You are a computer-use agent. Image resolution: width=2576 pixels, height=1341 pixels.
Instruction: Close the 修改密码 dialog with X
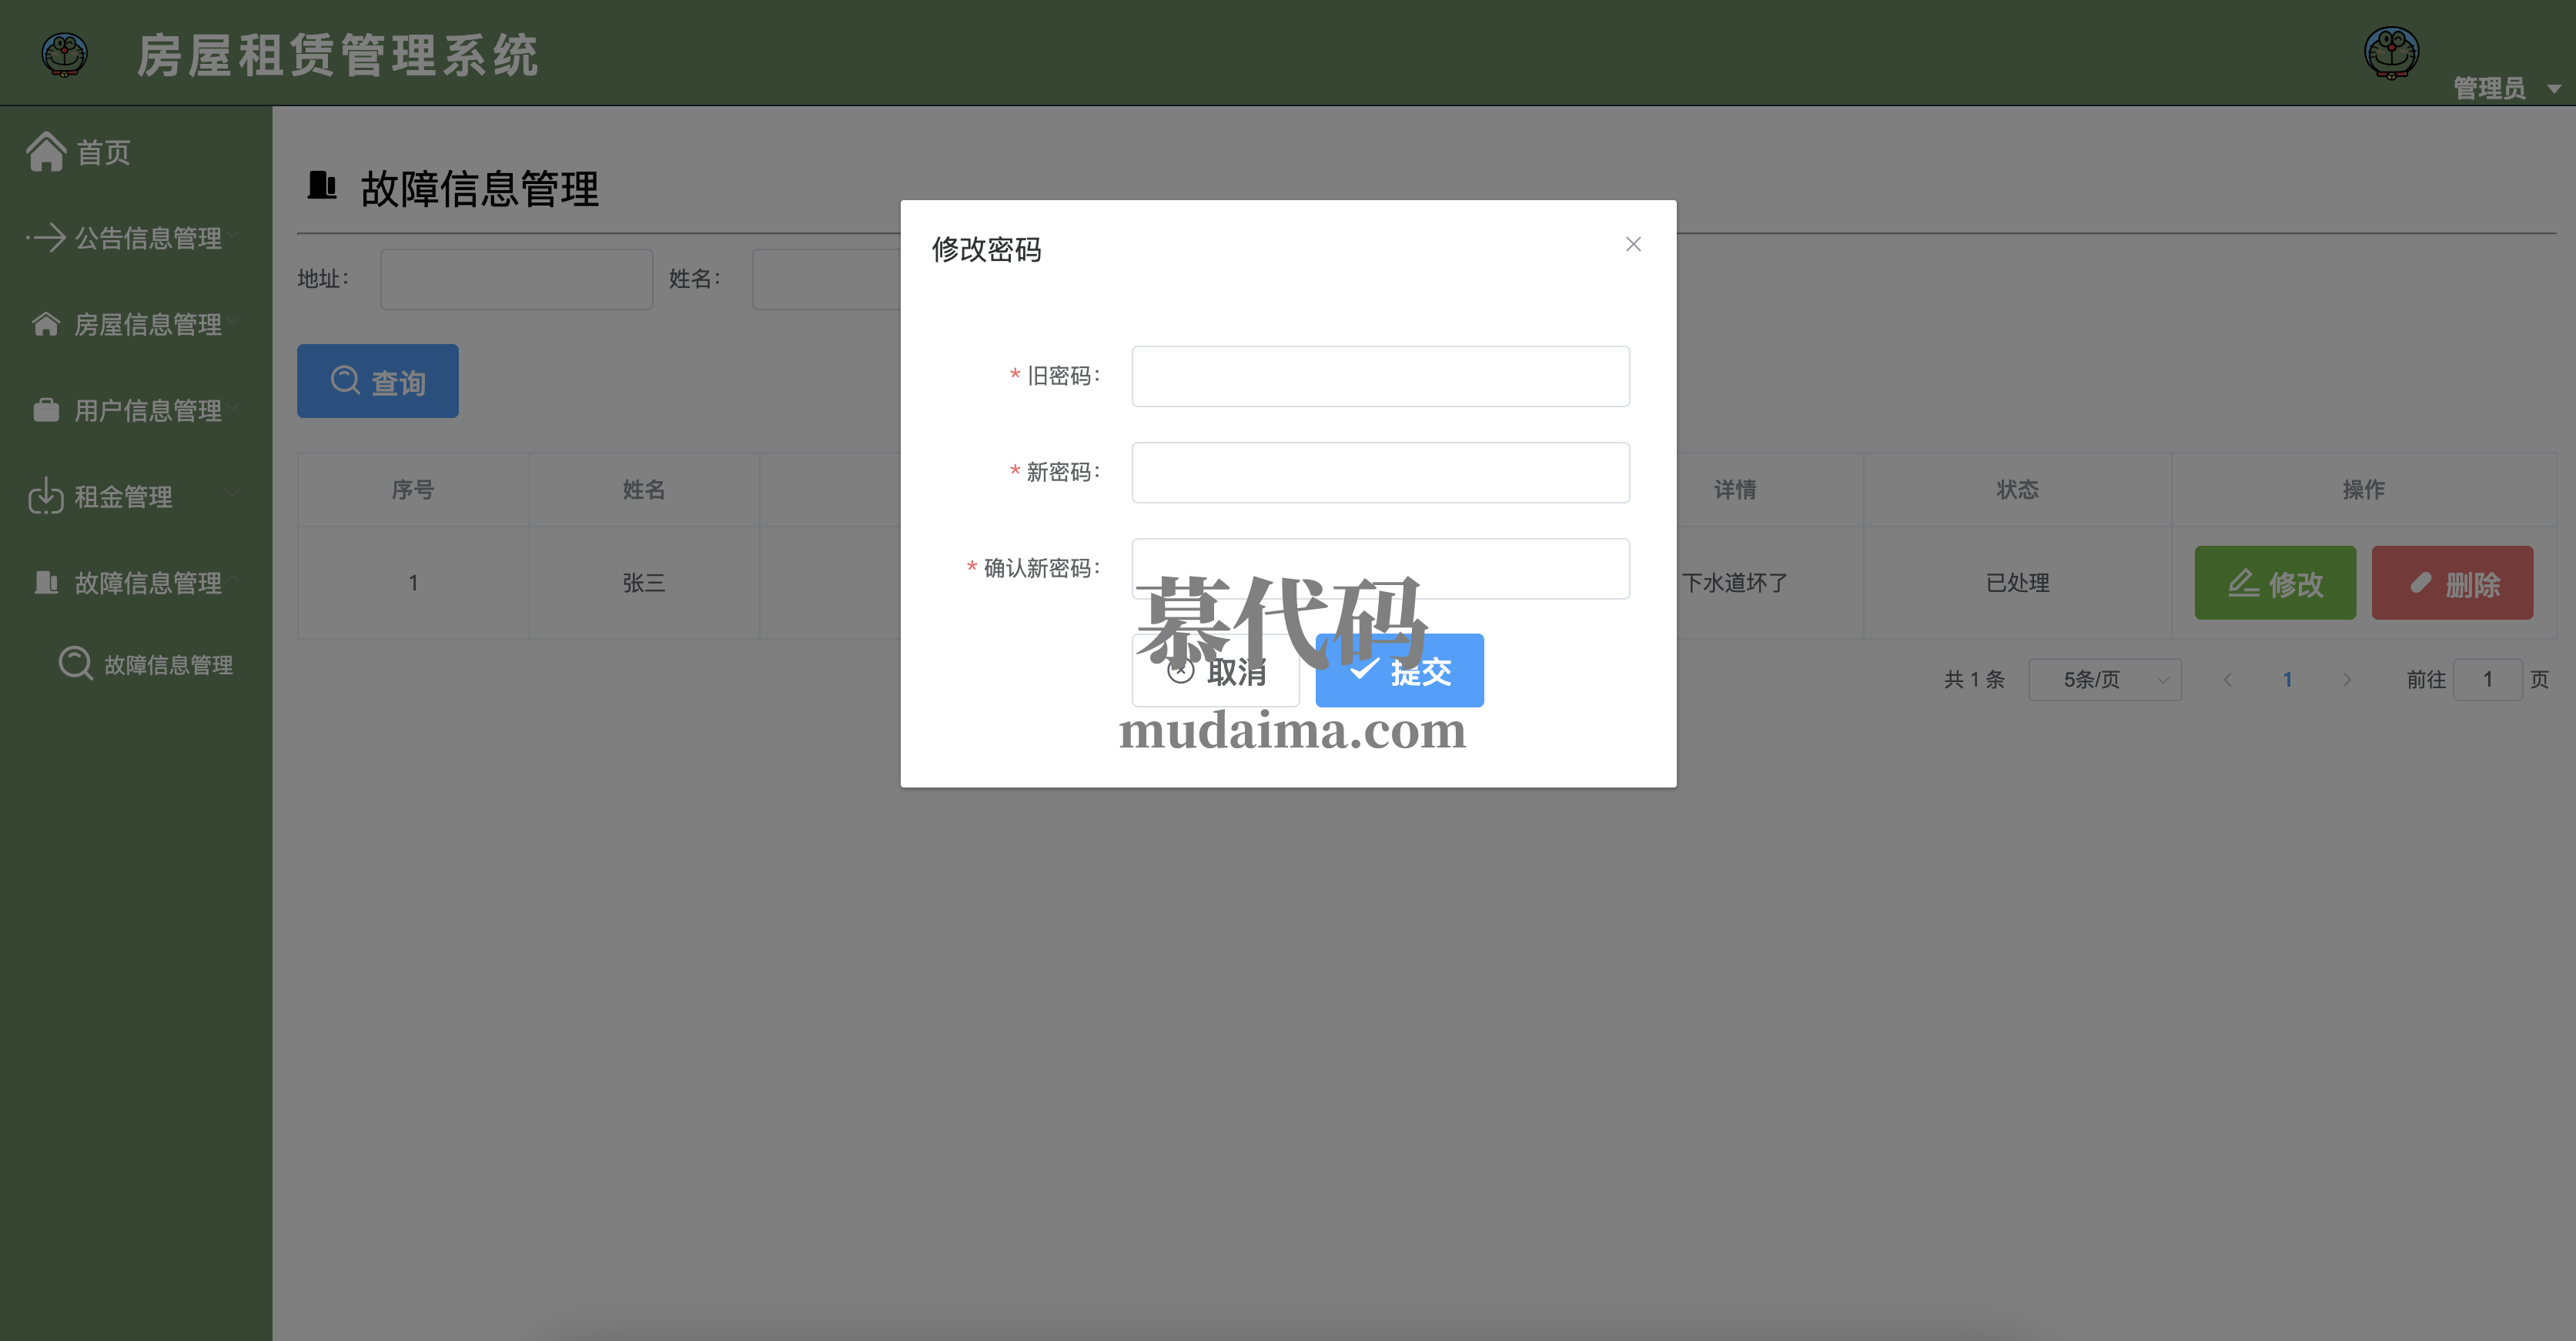click(1633, 244)
